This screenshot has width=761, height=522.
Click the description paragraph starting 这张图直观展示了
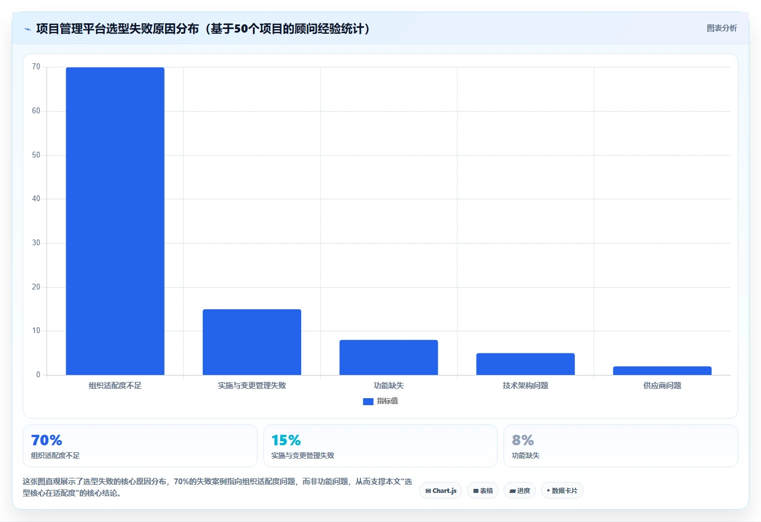(217, 488)
